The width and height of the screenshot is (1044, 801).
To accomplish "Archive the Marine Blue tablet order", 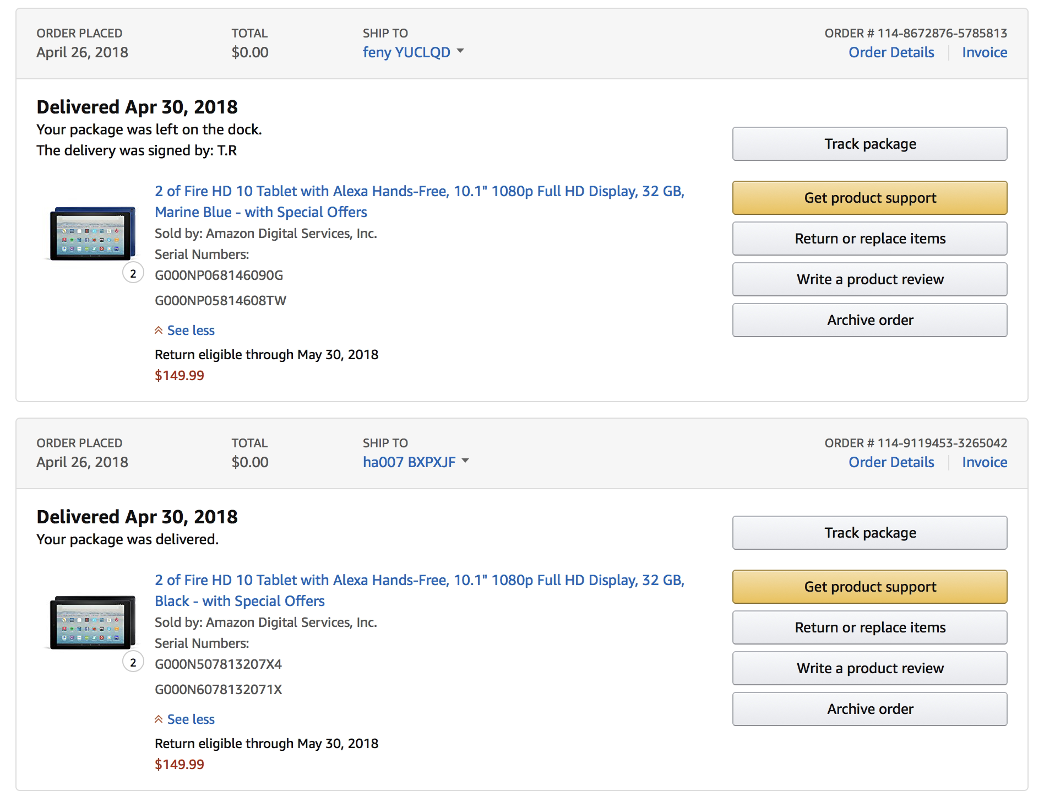I will (x=869, y=320).
